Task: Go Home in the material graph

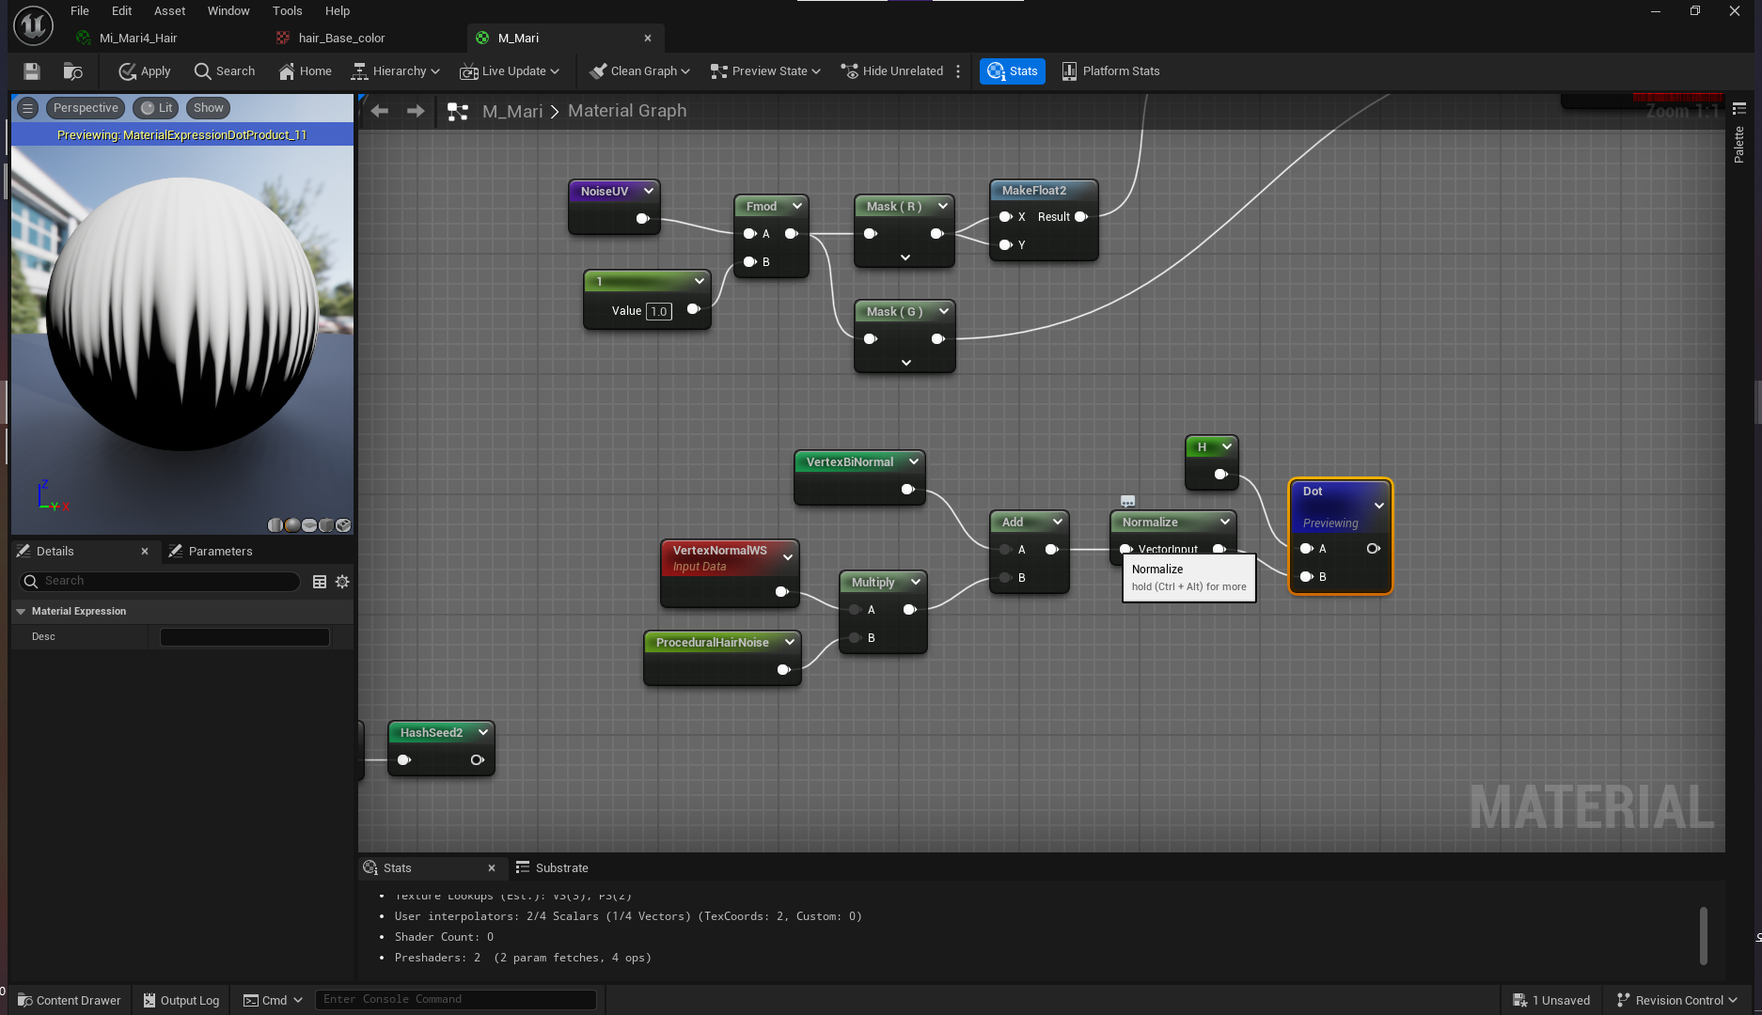Action: 306,71
